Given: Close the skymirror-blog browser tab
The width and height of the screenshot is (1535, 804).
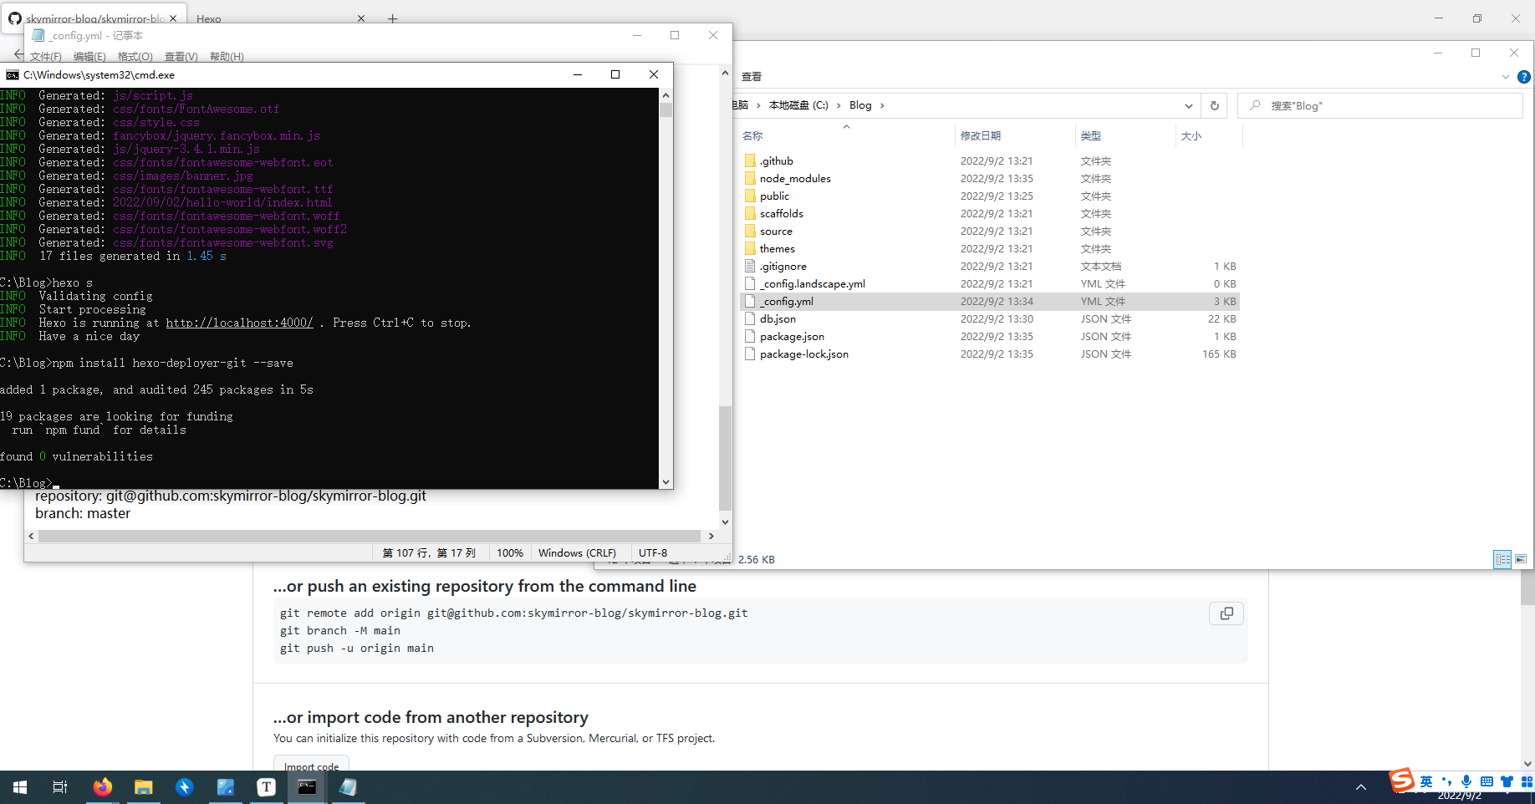Looking at the screenshot, I should pos(173,18).
